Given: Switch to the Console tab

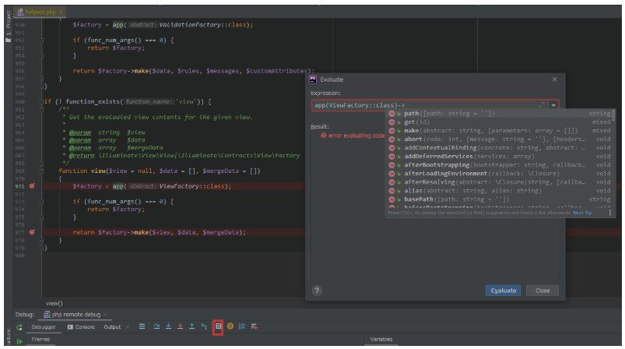Looking at the screenshot, I should pyautogui.click(x=81, y=327).
